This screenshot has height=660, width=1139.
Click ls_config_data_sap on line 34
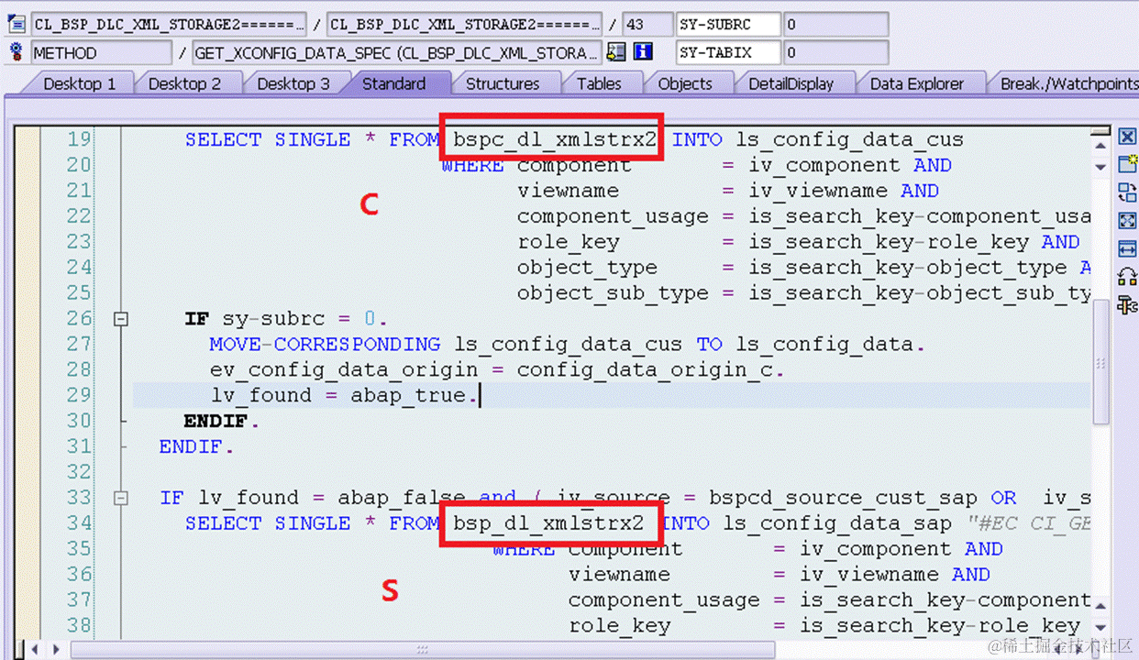836,523
